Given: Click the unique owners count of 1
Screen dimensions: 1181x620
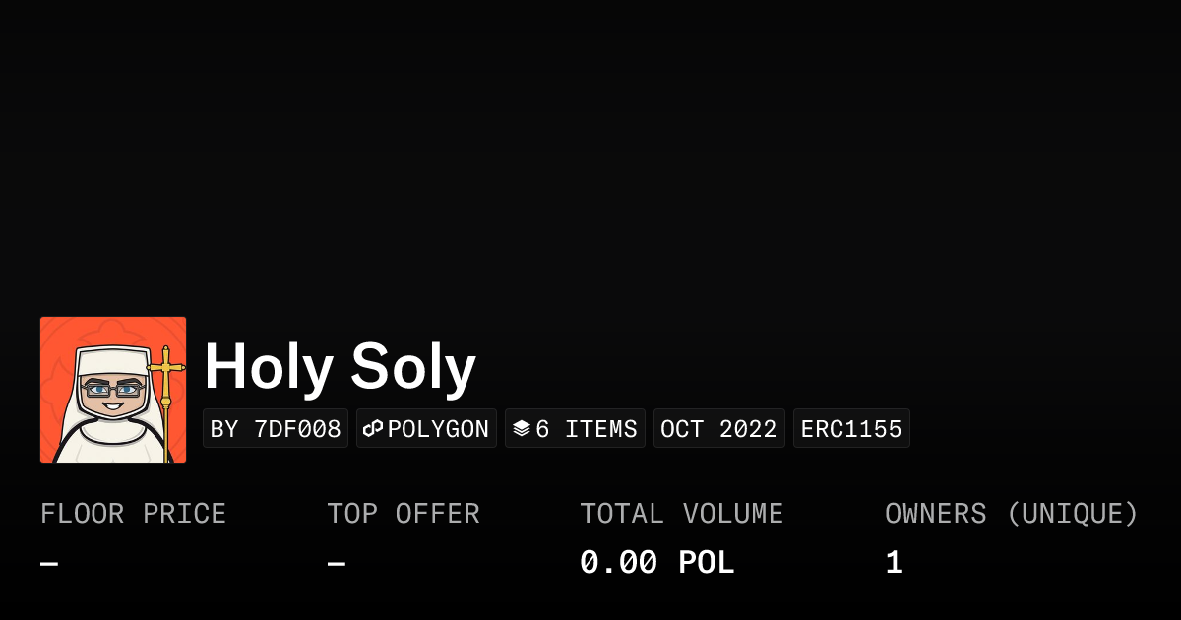Looking at the screenshot, I should 894,563.
